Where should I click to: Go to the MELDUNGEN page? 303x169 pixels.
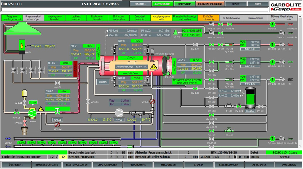pos(168,165)
